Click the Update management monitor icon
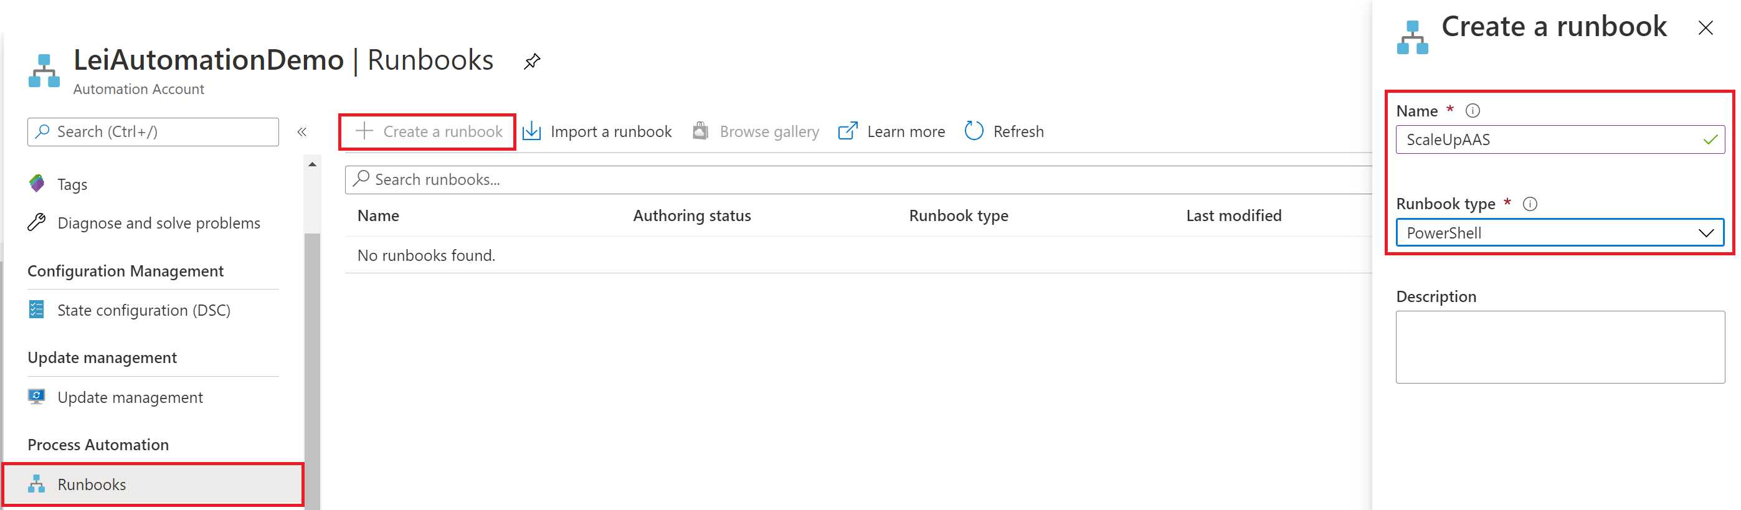This screenshot has height=510, width=1741. tap(37, 397)
